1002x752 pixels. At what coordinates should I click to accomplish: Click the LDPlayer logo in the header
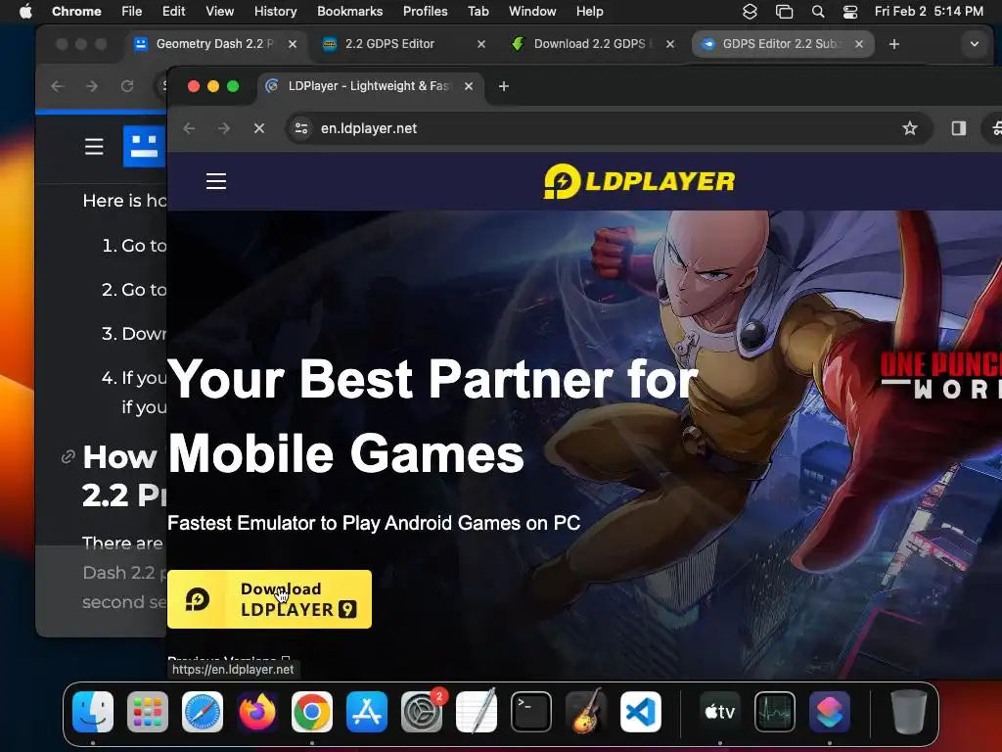tap(639, 181)
